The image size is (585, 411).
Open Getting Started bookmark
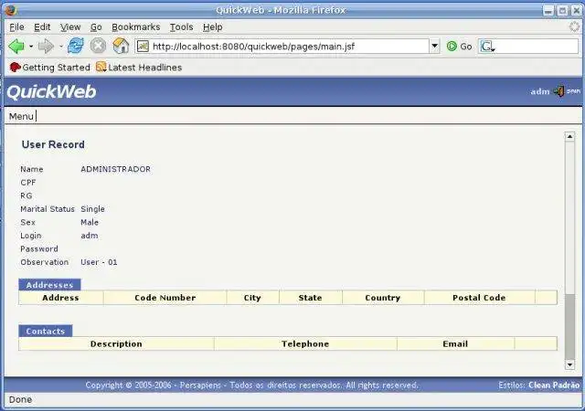[x=49, y=68]
